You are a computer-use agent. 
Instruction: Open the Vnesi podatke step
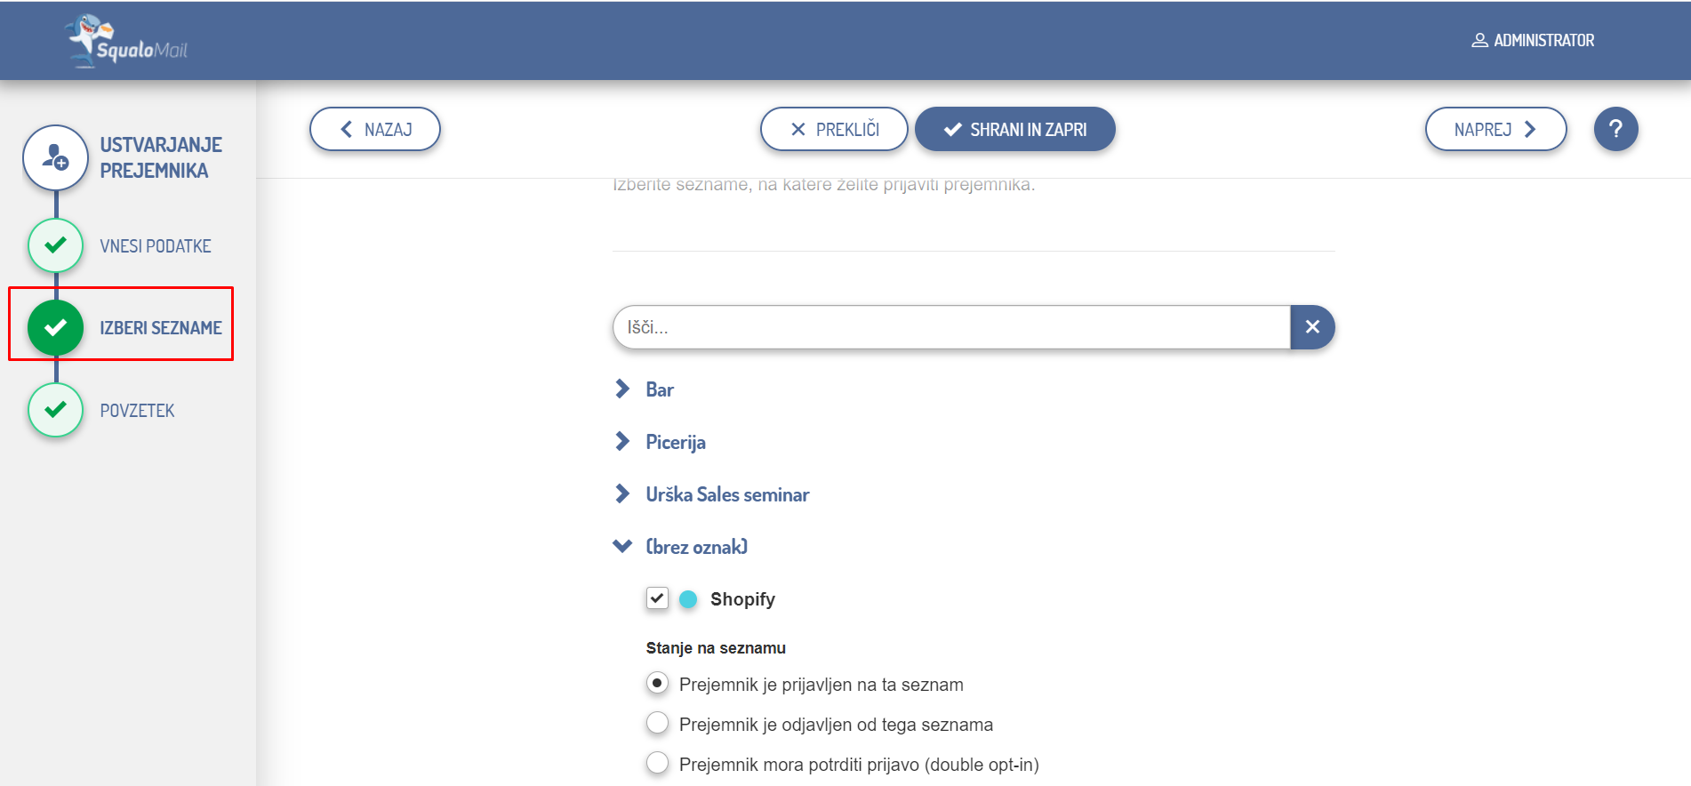(x=155, y=246)
